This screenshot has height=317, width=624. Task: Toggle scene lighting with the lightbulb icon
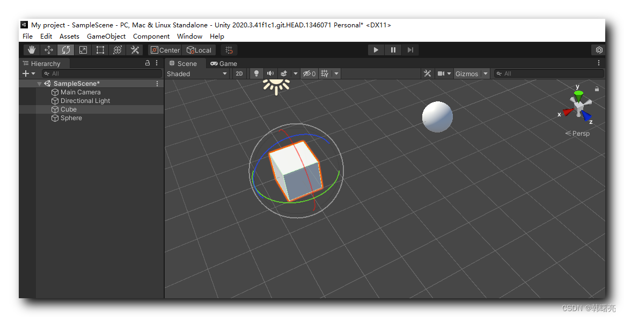pyautogui.click(x=256, y=73)
